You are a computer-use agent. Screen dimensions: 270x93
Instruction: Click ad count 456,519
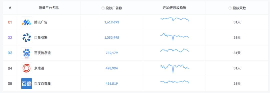pos(111,83)
